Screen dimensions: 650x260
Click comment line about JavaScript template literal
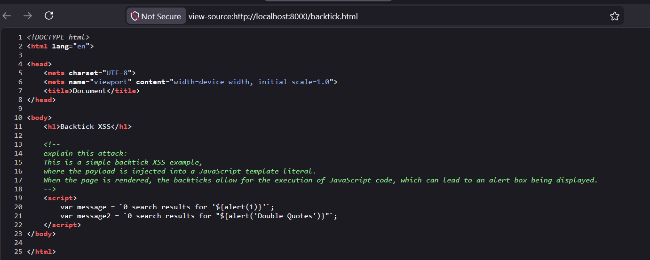(x=180, y=171)
